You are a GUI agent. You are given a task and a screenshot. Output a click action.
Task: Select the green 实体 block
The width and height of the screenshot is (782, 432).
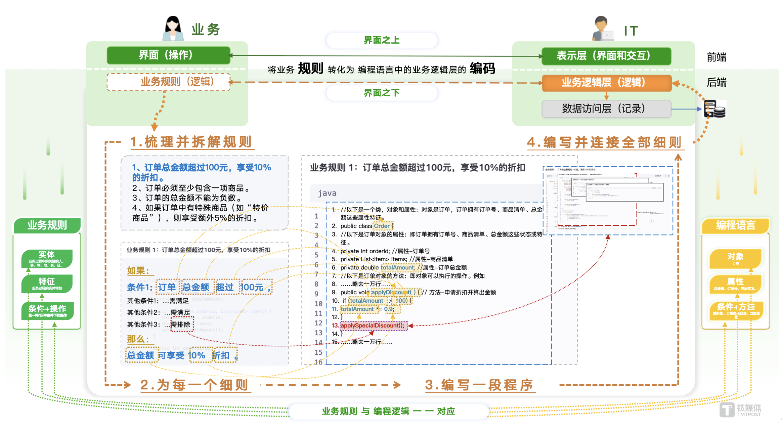click(x=47, y=258)
